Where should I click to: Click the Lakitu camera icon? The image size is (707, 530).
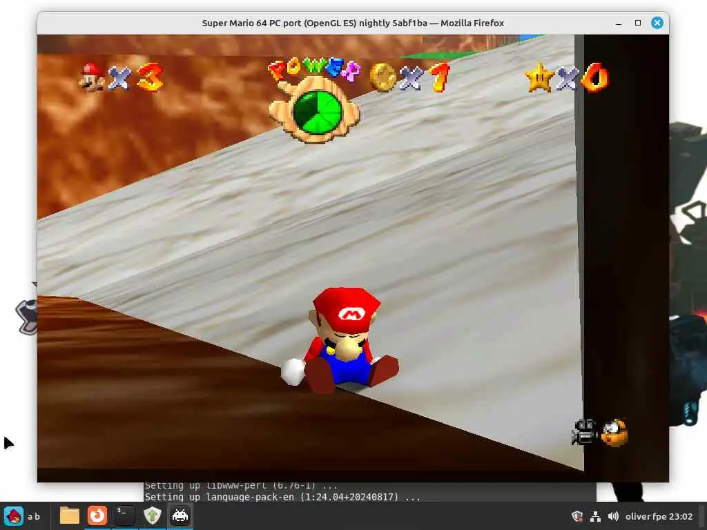(x=614, y=433)
